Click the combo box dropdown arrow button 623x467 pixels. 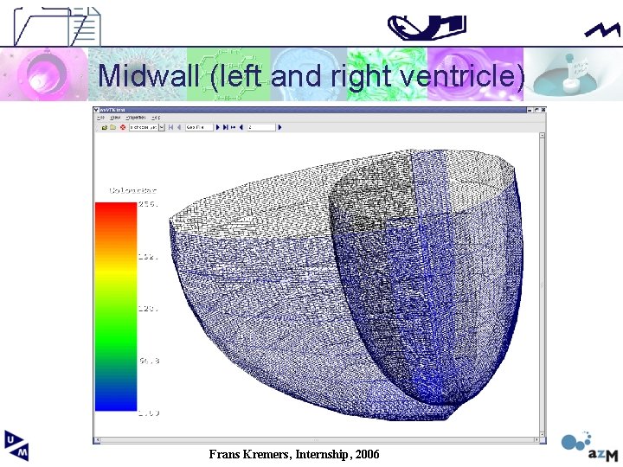tap(162, 127)
